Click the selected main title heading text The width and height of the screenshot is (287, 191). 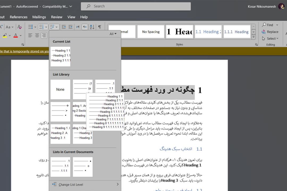(x=158, y=90)
